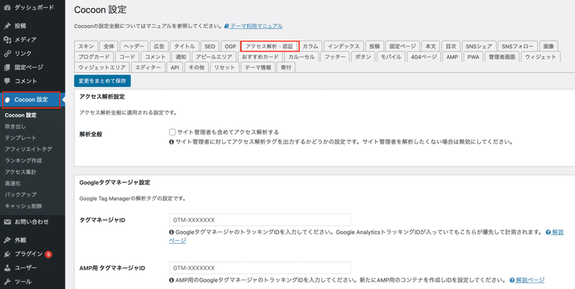Image resolution: width=575 pixels, height=289 pixels.
Task: Select the リセット tab
Action: tap(225, 67)
